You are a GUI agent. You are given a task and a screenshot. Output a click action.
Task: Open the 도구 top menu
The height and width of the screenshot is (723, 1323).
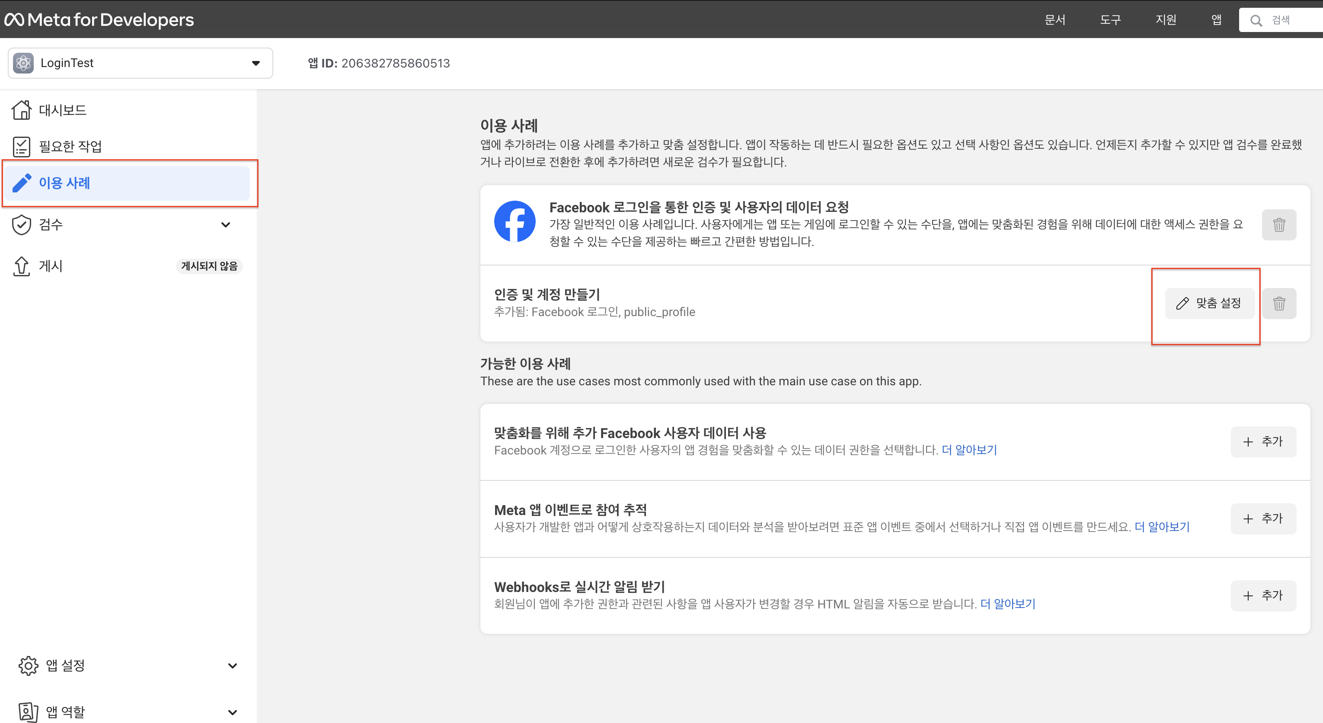tap(1110, 19)
